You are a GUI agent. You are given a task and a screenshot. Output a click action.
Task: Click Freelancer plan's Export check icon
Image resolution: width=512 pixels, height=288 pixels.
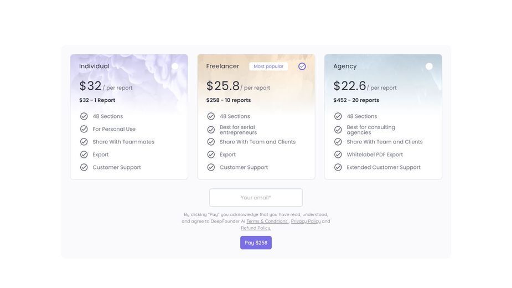pyautogui.click(x=211, y=155)
